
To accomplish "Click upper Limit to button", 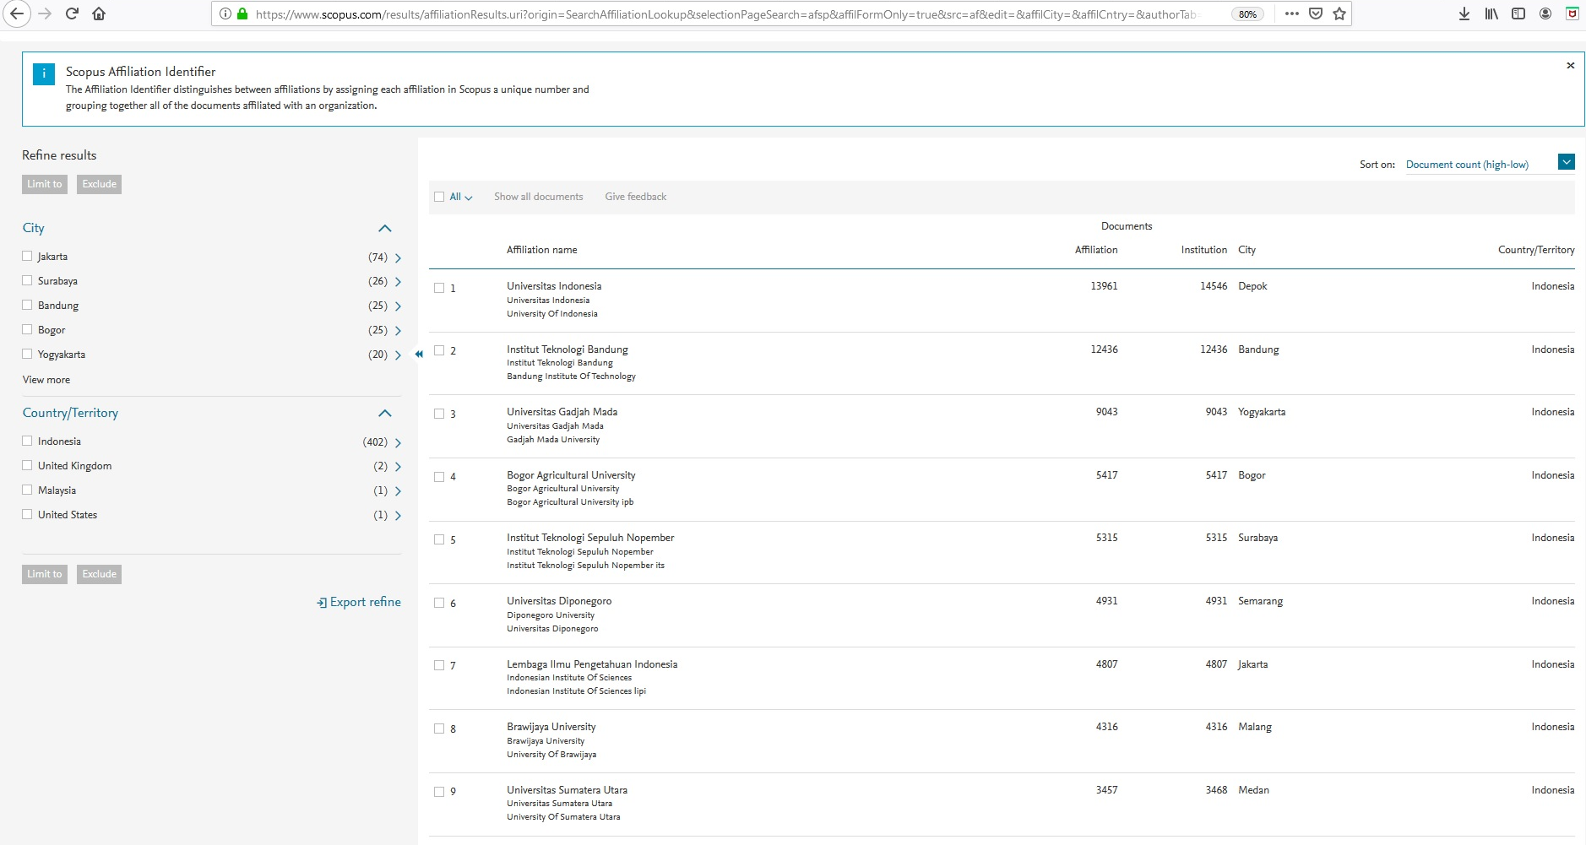I will click(x=45, y=184).
